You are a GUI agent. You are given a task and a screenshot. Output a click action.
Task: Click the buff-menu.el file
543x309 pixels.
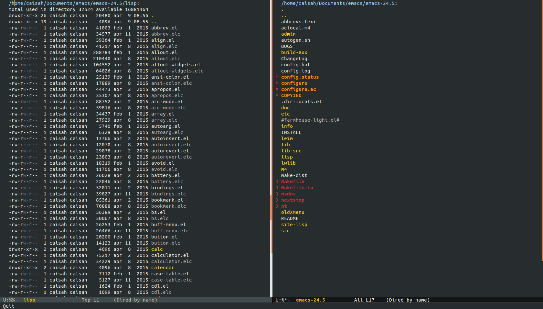(x=168, y=225)
